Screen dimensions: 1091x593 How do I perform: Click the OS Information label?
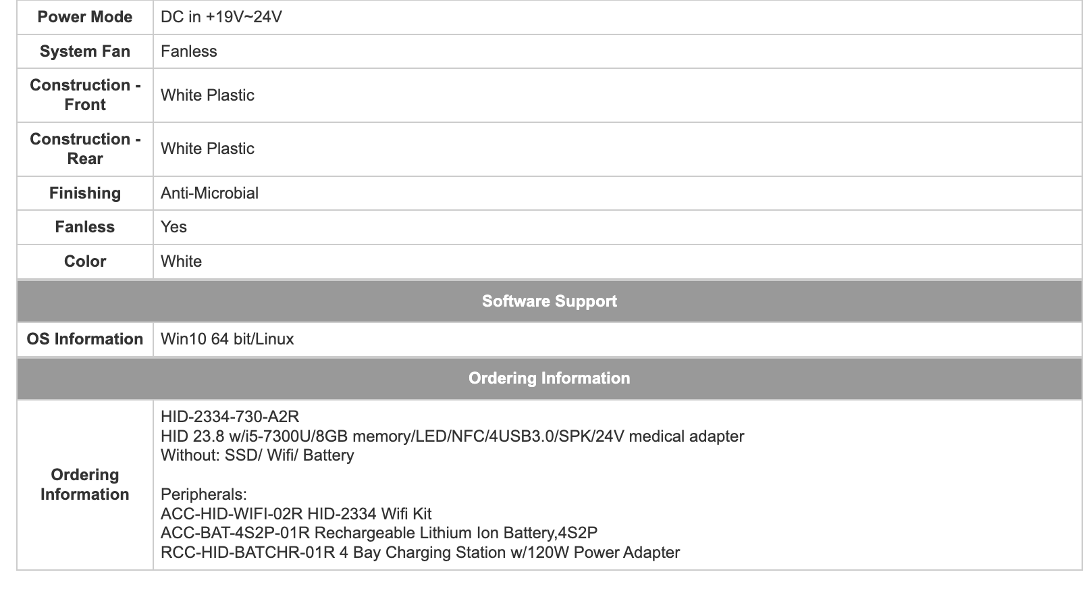click(85, 339)
